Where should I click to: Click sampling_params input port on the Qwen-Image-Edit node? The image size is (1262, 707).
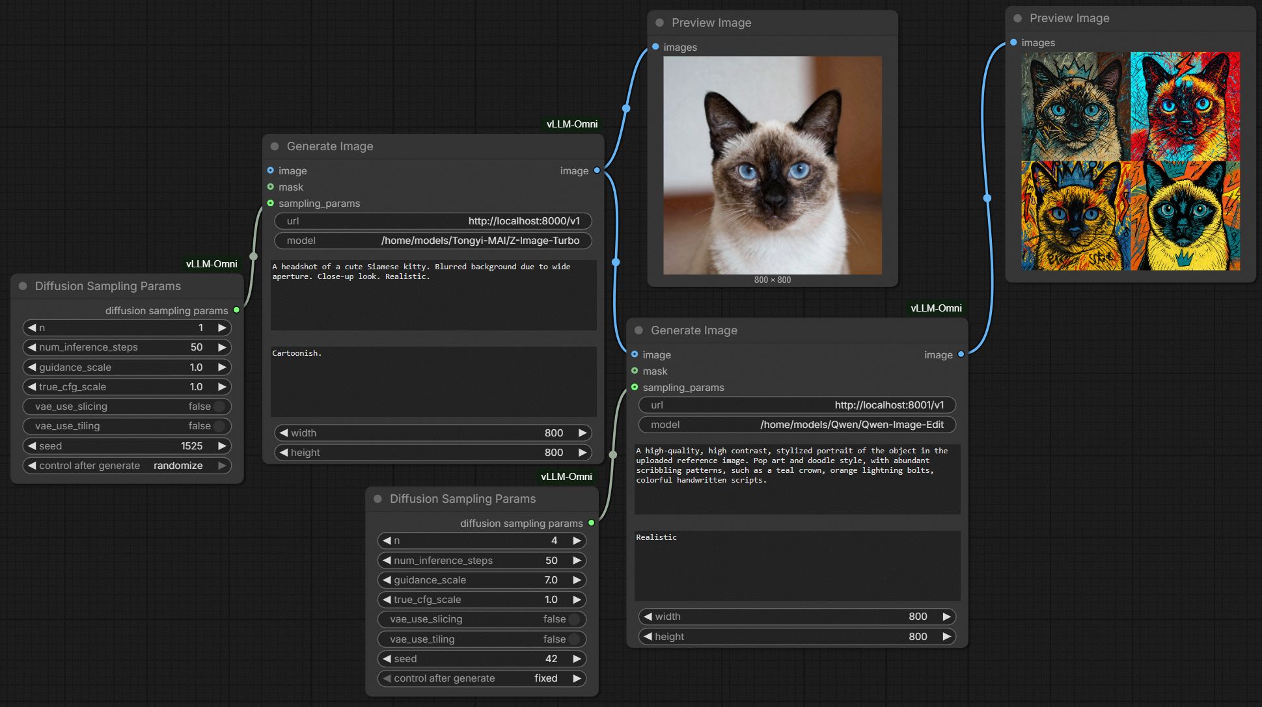click(x=635, y=387)
